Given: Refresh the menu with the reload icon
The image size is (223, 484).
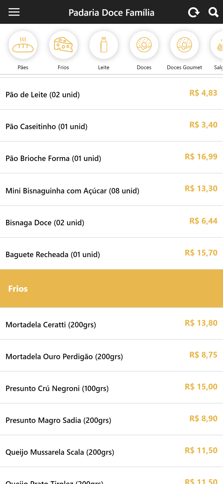Looking at the screenshot, I should (x=194, y=12).
